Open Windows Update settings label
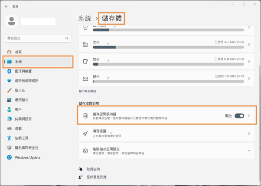Image resolution: width=261 pixels, height=186 pixels. [x=27, y=157]
